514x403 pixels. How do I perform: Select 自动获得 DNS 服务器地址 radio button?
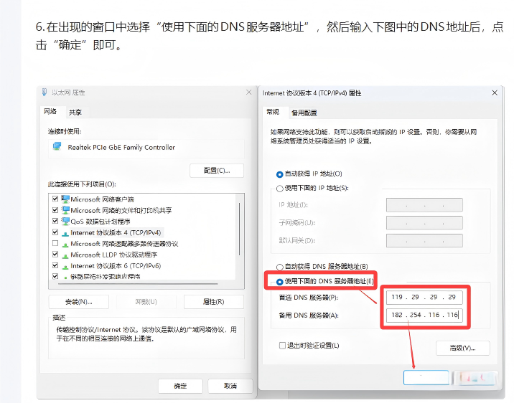(280, 267)
